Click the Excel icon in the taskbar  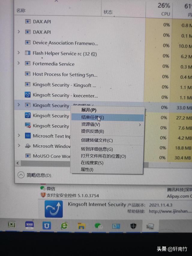[12, 225]
